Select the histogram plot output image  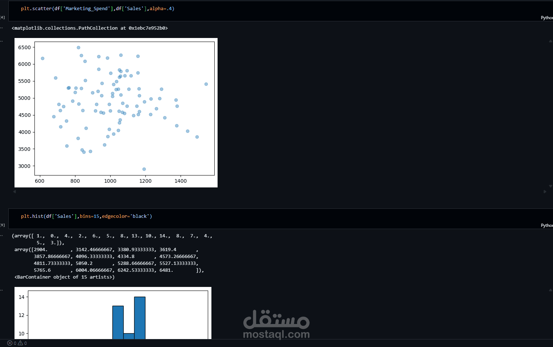coord(113,313)
